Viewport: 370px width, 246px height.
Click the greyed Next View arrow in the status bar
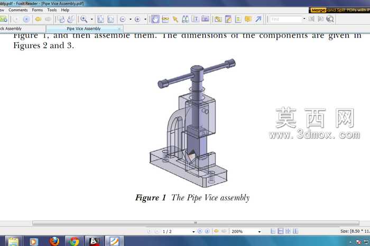pyautogui.click(x=224, y=231)
